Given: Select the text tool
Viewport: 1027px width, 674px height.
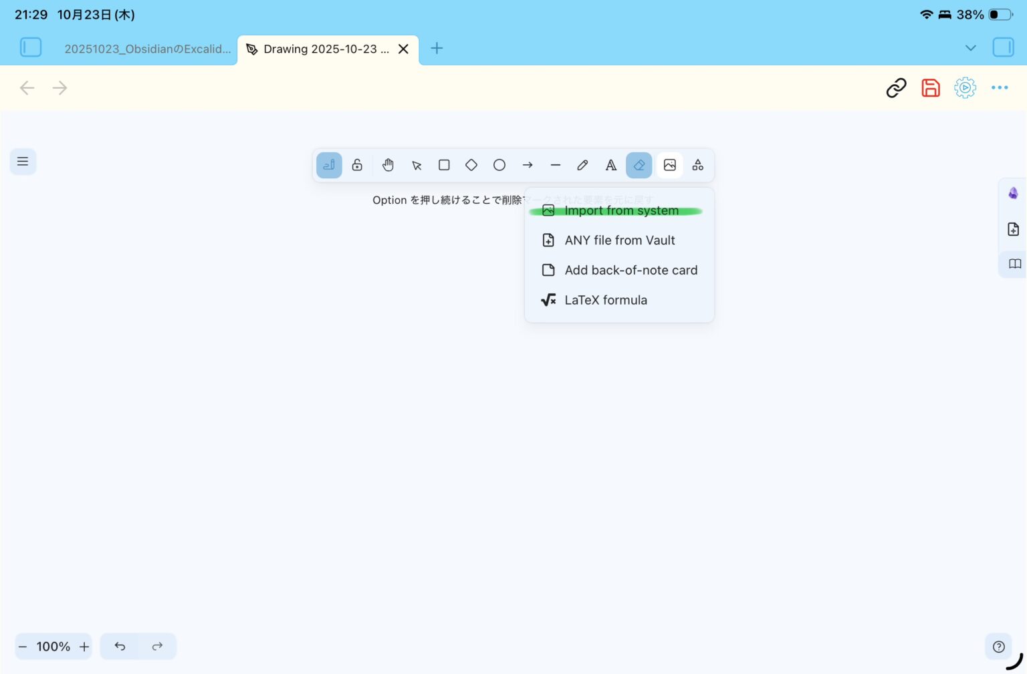Looking at the screenshot, I should [x=611, y=165].
